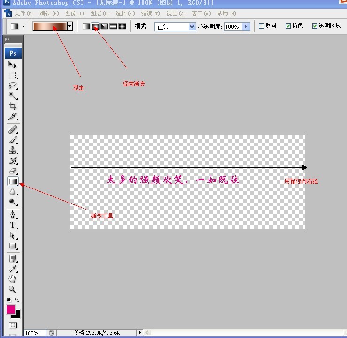Choose reflected gradient style

tap(113, 26)
